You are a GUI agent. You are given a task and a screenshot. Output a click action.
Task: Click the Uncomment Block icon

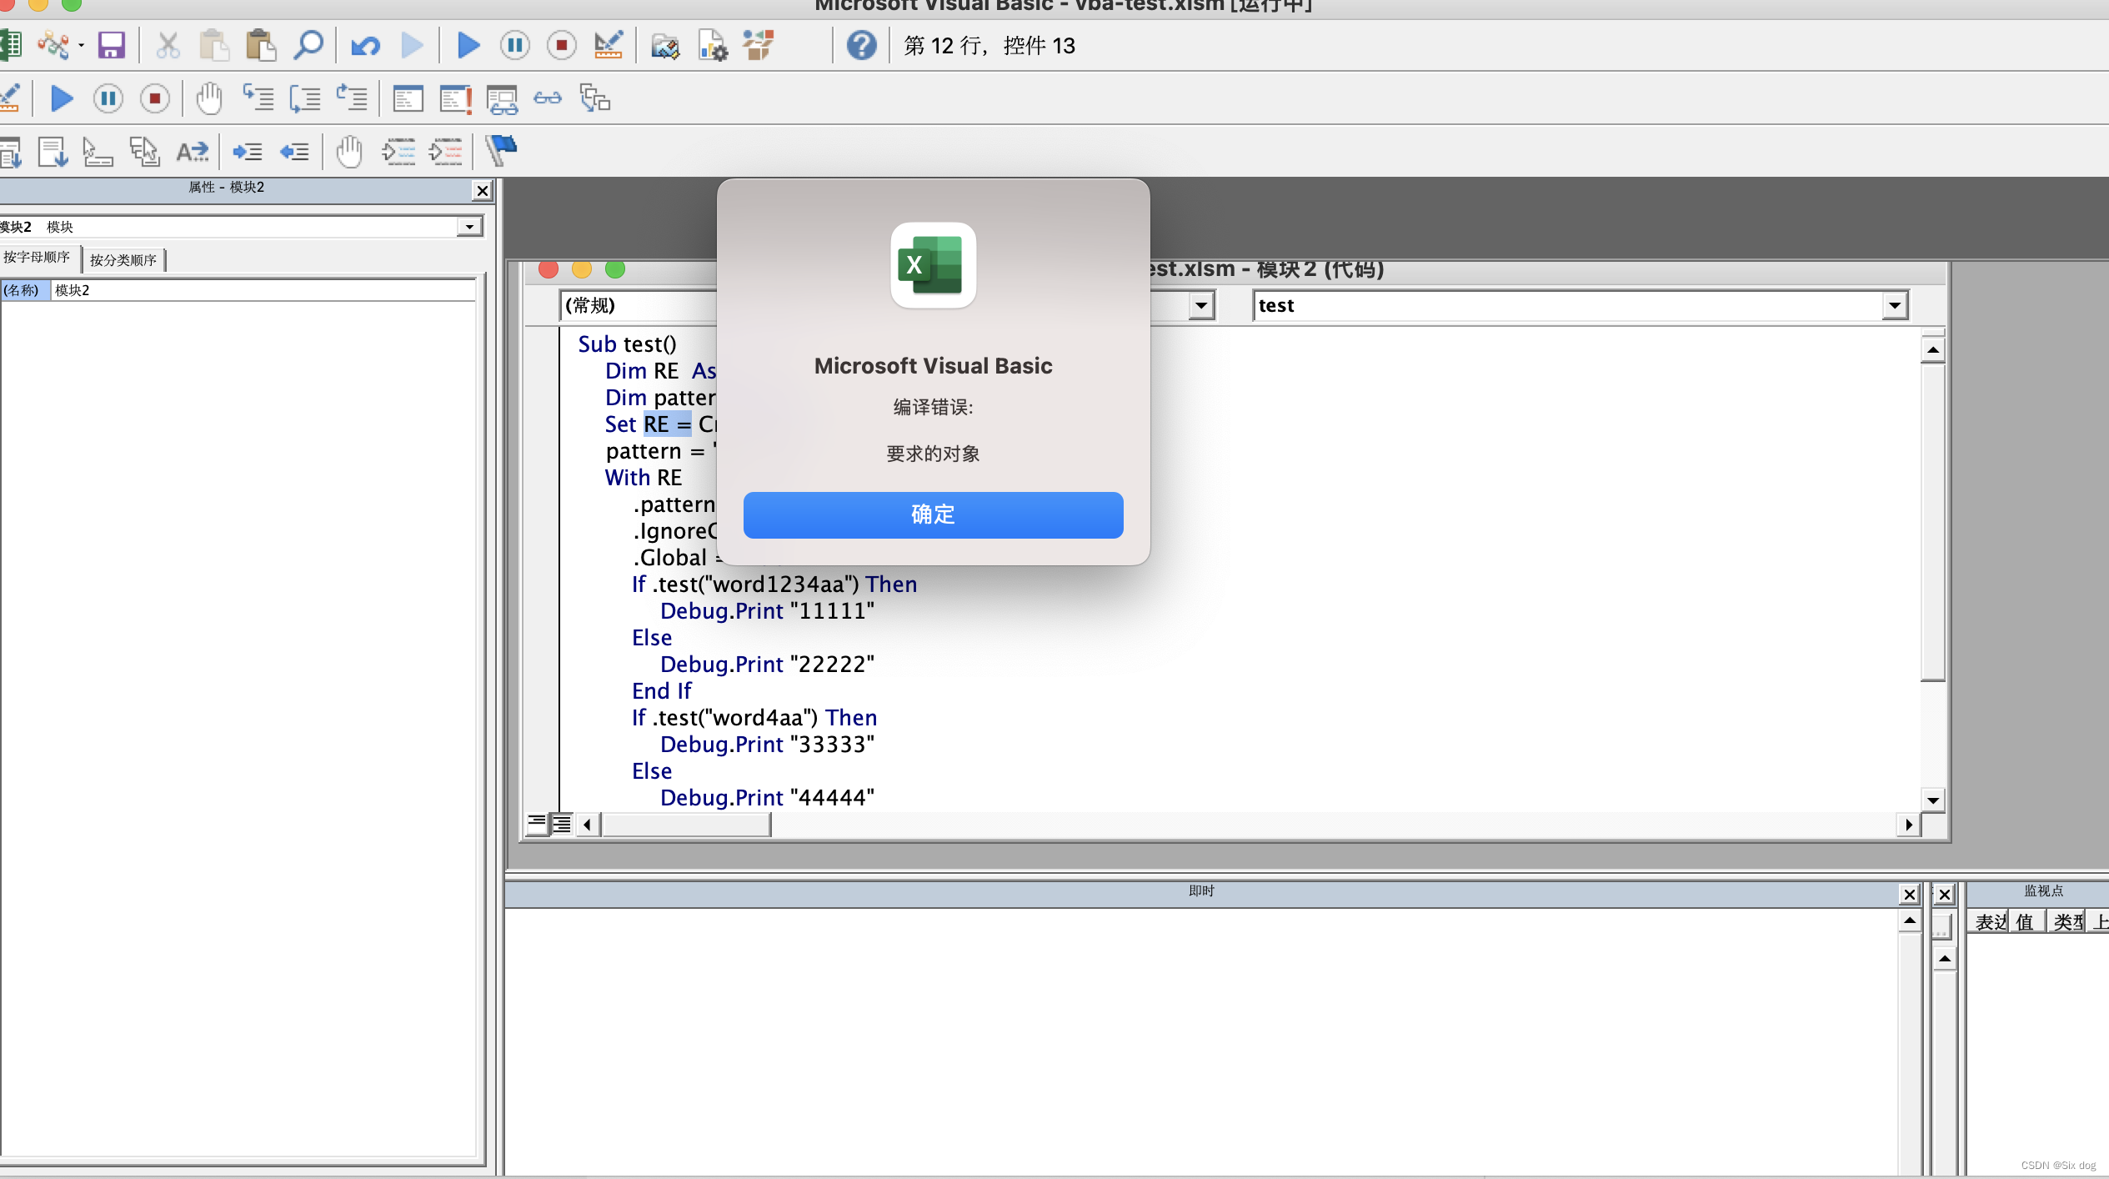445,152
